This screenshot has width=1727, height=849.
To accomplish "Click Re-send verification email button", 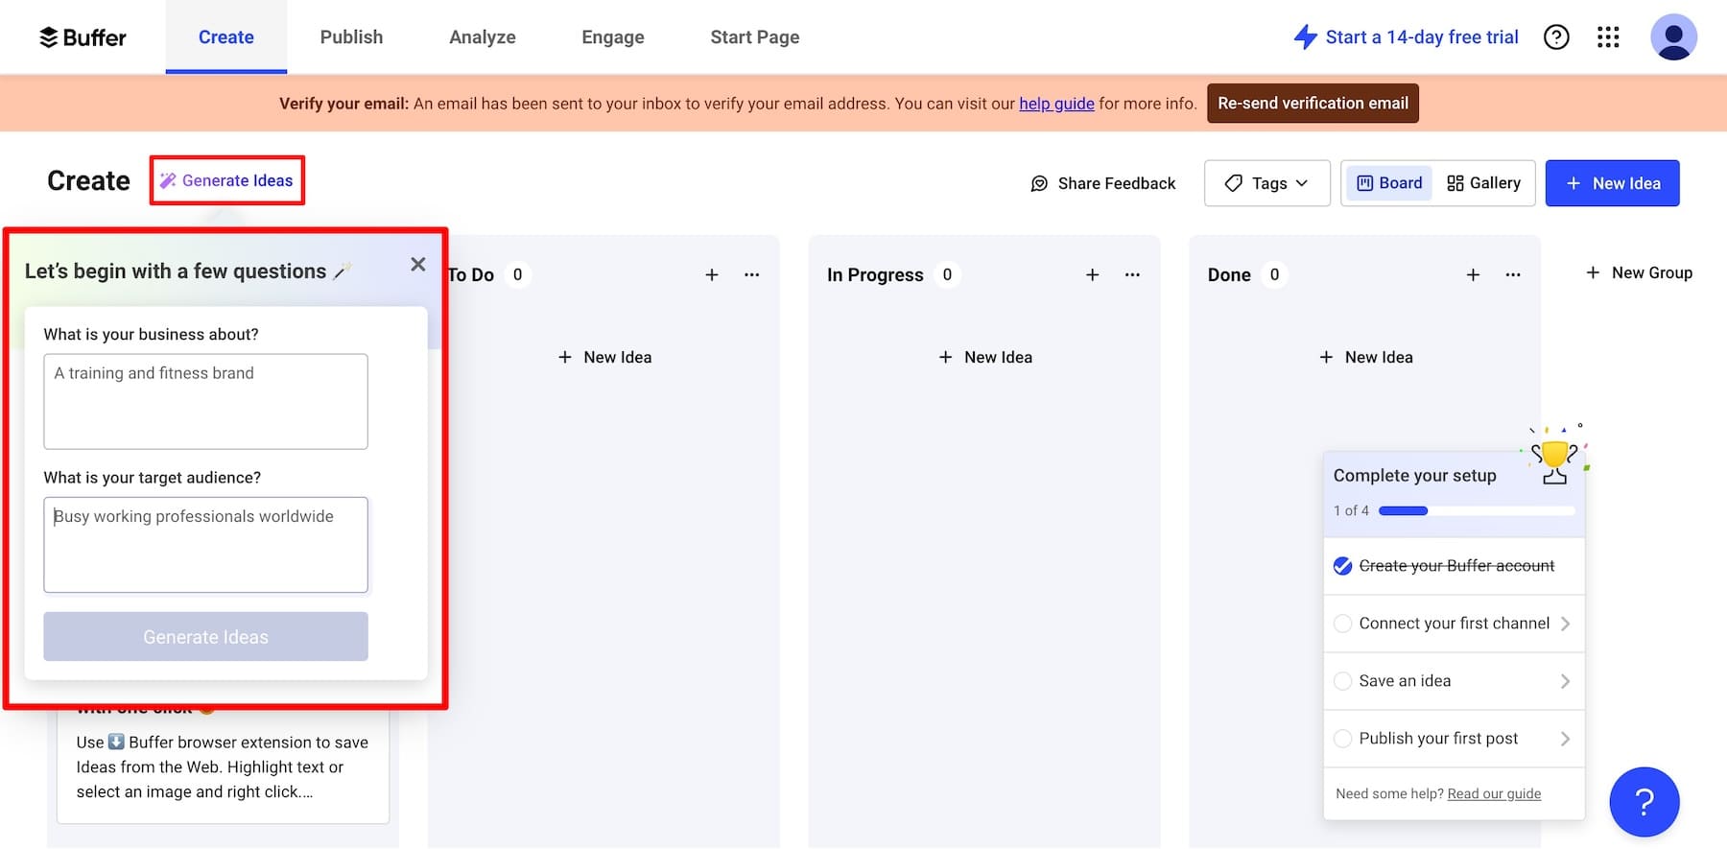I will click(x=1313, y=104).
